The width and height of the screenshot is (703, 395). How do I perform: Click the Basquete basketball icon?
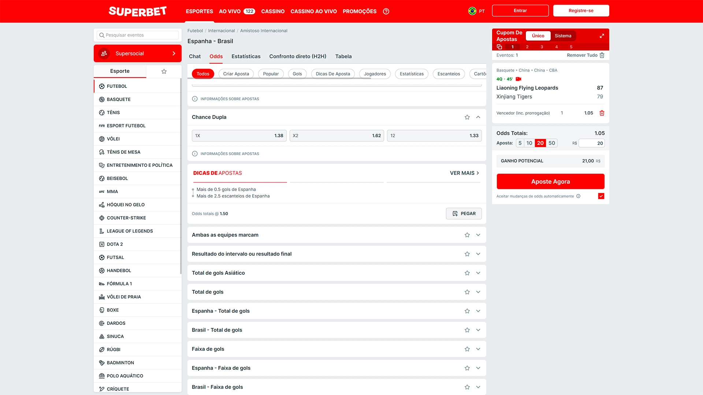(x=102, y=99)
